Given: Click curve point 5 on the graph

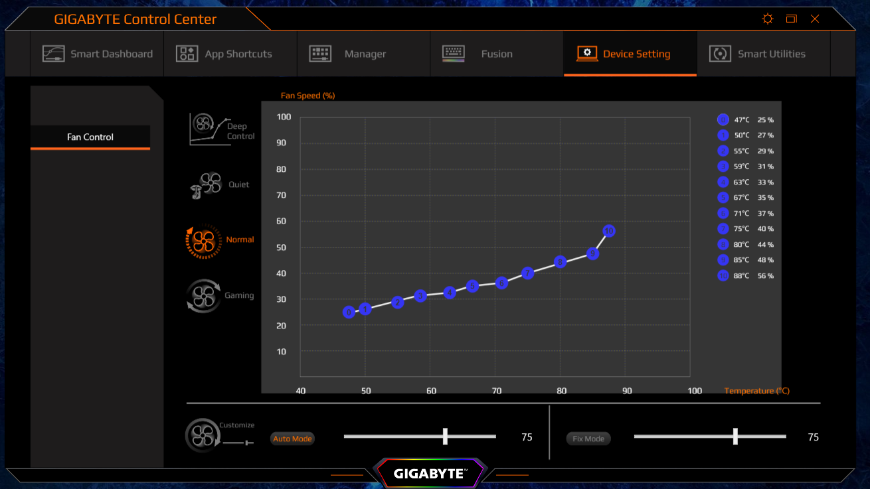Looking at the screenshot, I should coord(472,286).
